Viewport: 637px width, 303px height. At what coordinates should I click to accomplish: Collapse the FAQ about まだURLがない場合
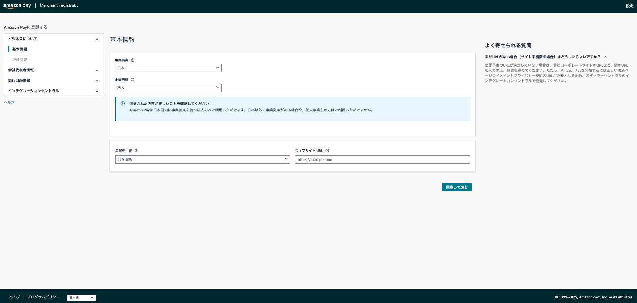pos(605,57)
